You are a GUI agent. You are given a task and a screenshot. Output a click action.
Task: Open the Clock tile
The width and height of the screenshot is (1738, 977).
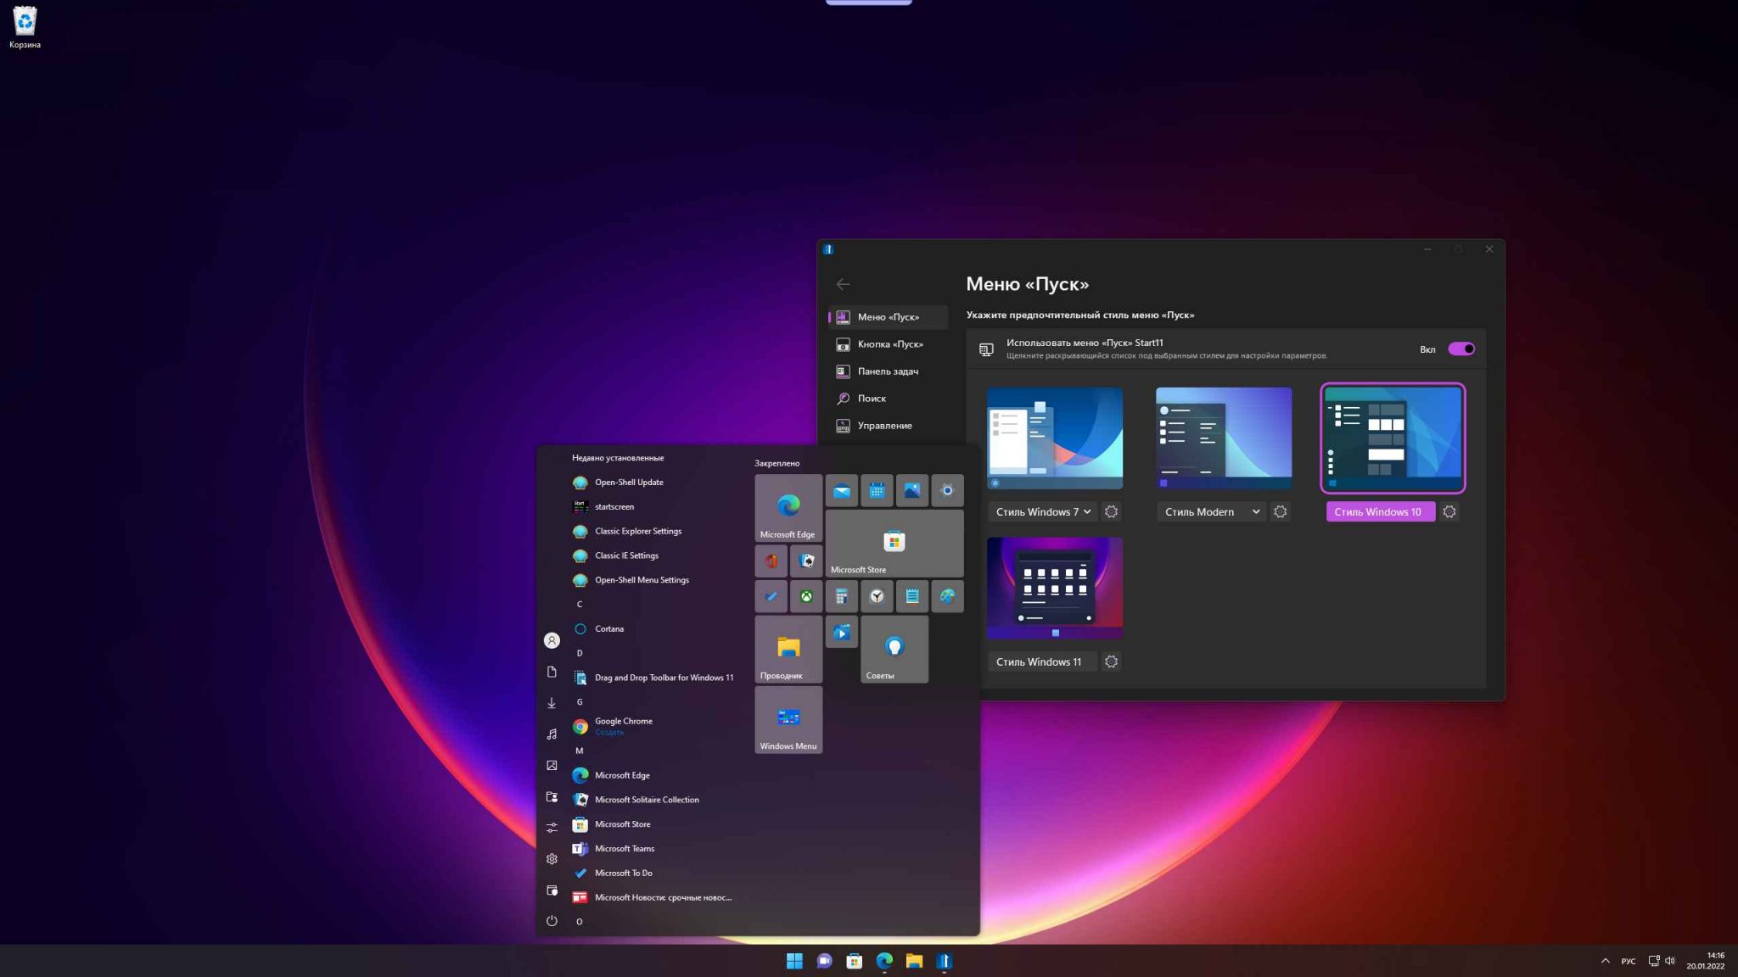tap(877, 596)
